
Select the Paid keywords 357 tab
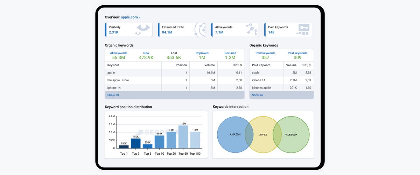(265, 55)
